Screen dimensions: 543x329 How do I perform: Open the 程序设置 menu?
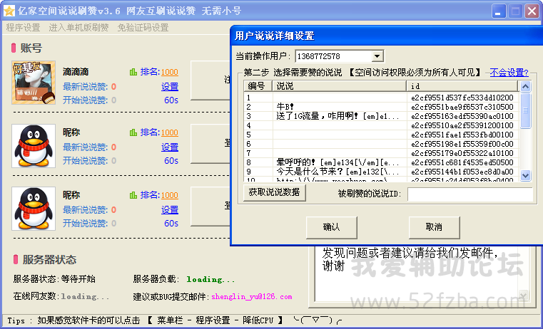coord(24,28)
